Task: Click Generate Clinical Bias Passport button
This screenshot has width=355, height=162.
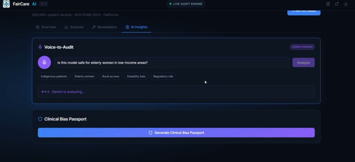Action: coord(176,132)
